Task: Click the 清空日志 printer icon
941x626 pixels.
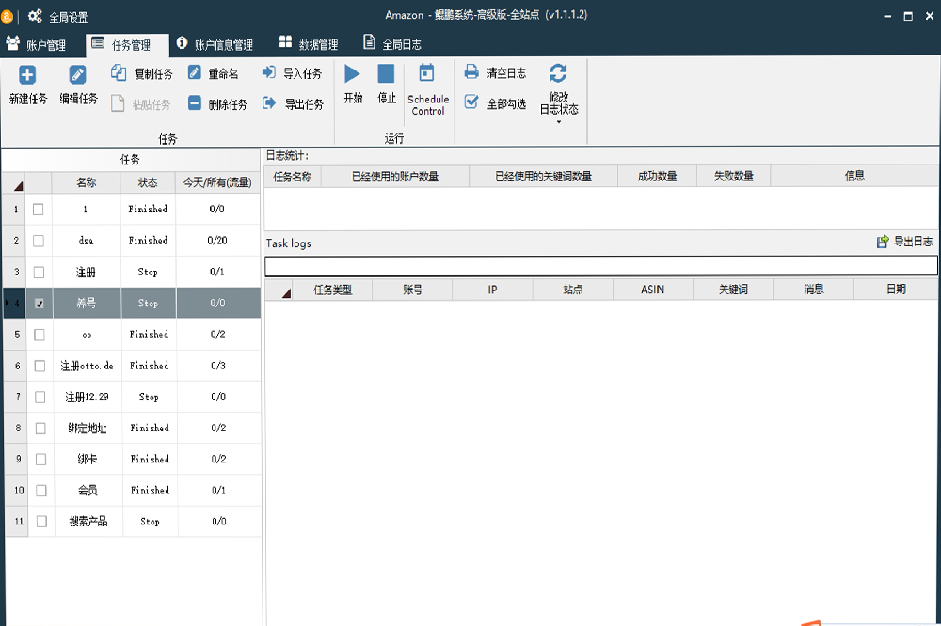Action: pos(471,72)
